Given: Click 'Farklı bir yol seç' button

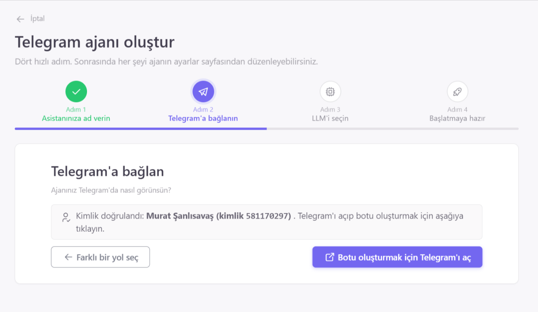Looking at the screenshot, I should pyautogui.click(x=100, y=257).
